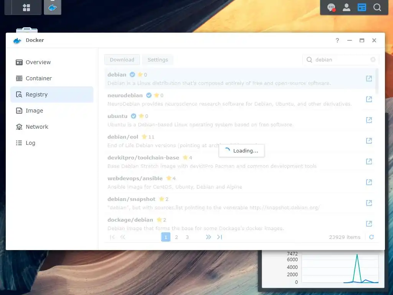Screen dimensions: 393x295
Task: Open external link for ubuntu image
Action: click(x=369, y=120)
